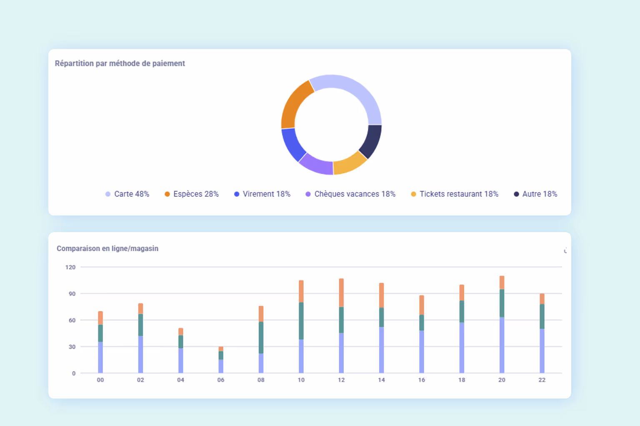Select the dark navy Autre donut segment

(372, 141)
